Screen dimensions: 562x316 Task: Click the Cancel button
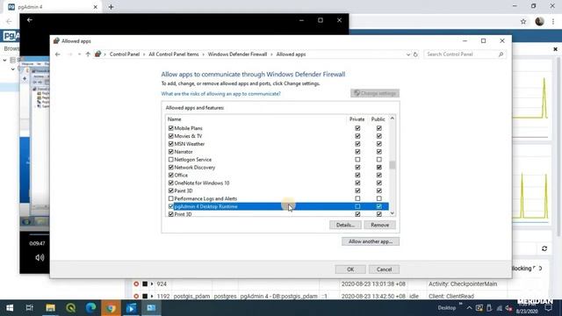(384, 269)
